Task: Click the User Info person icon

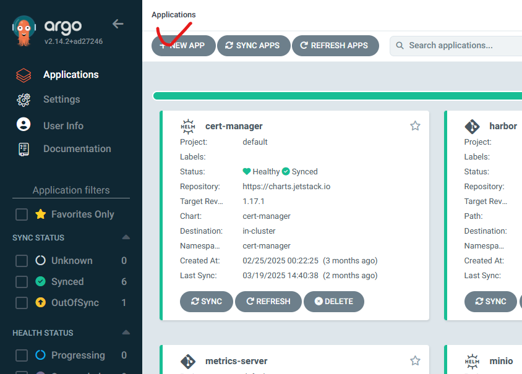Action: pos(24,125)
